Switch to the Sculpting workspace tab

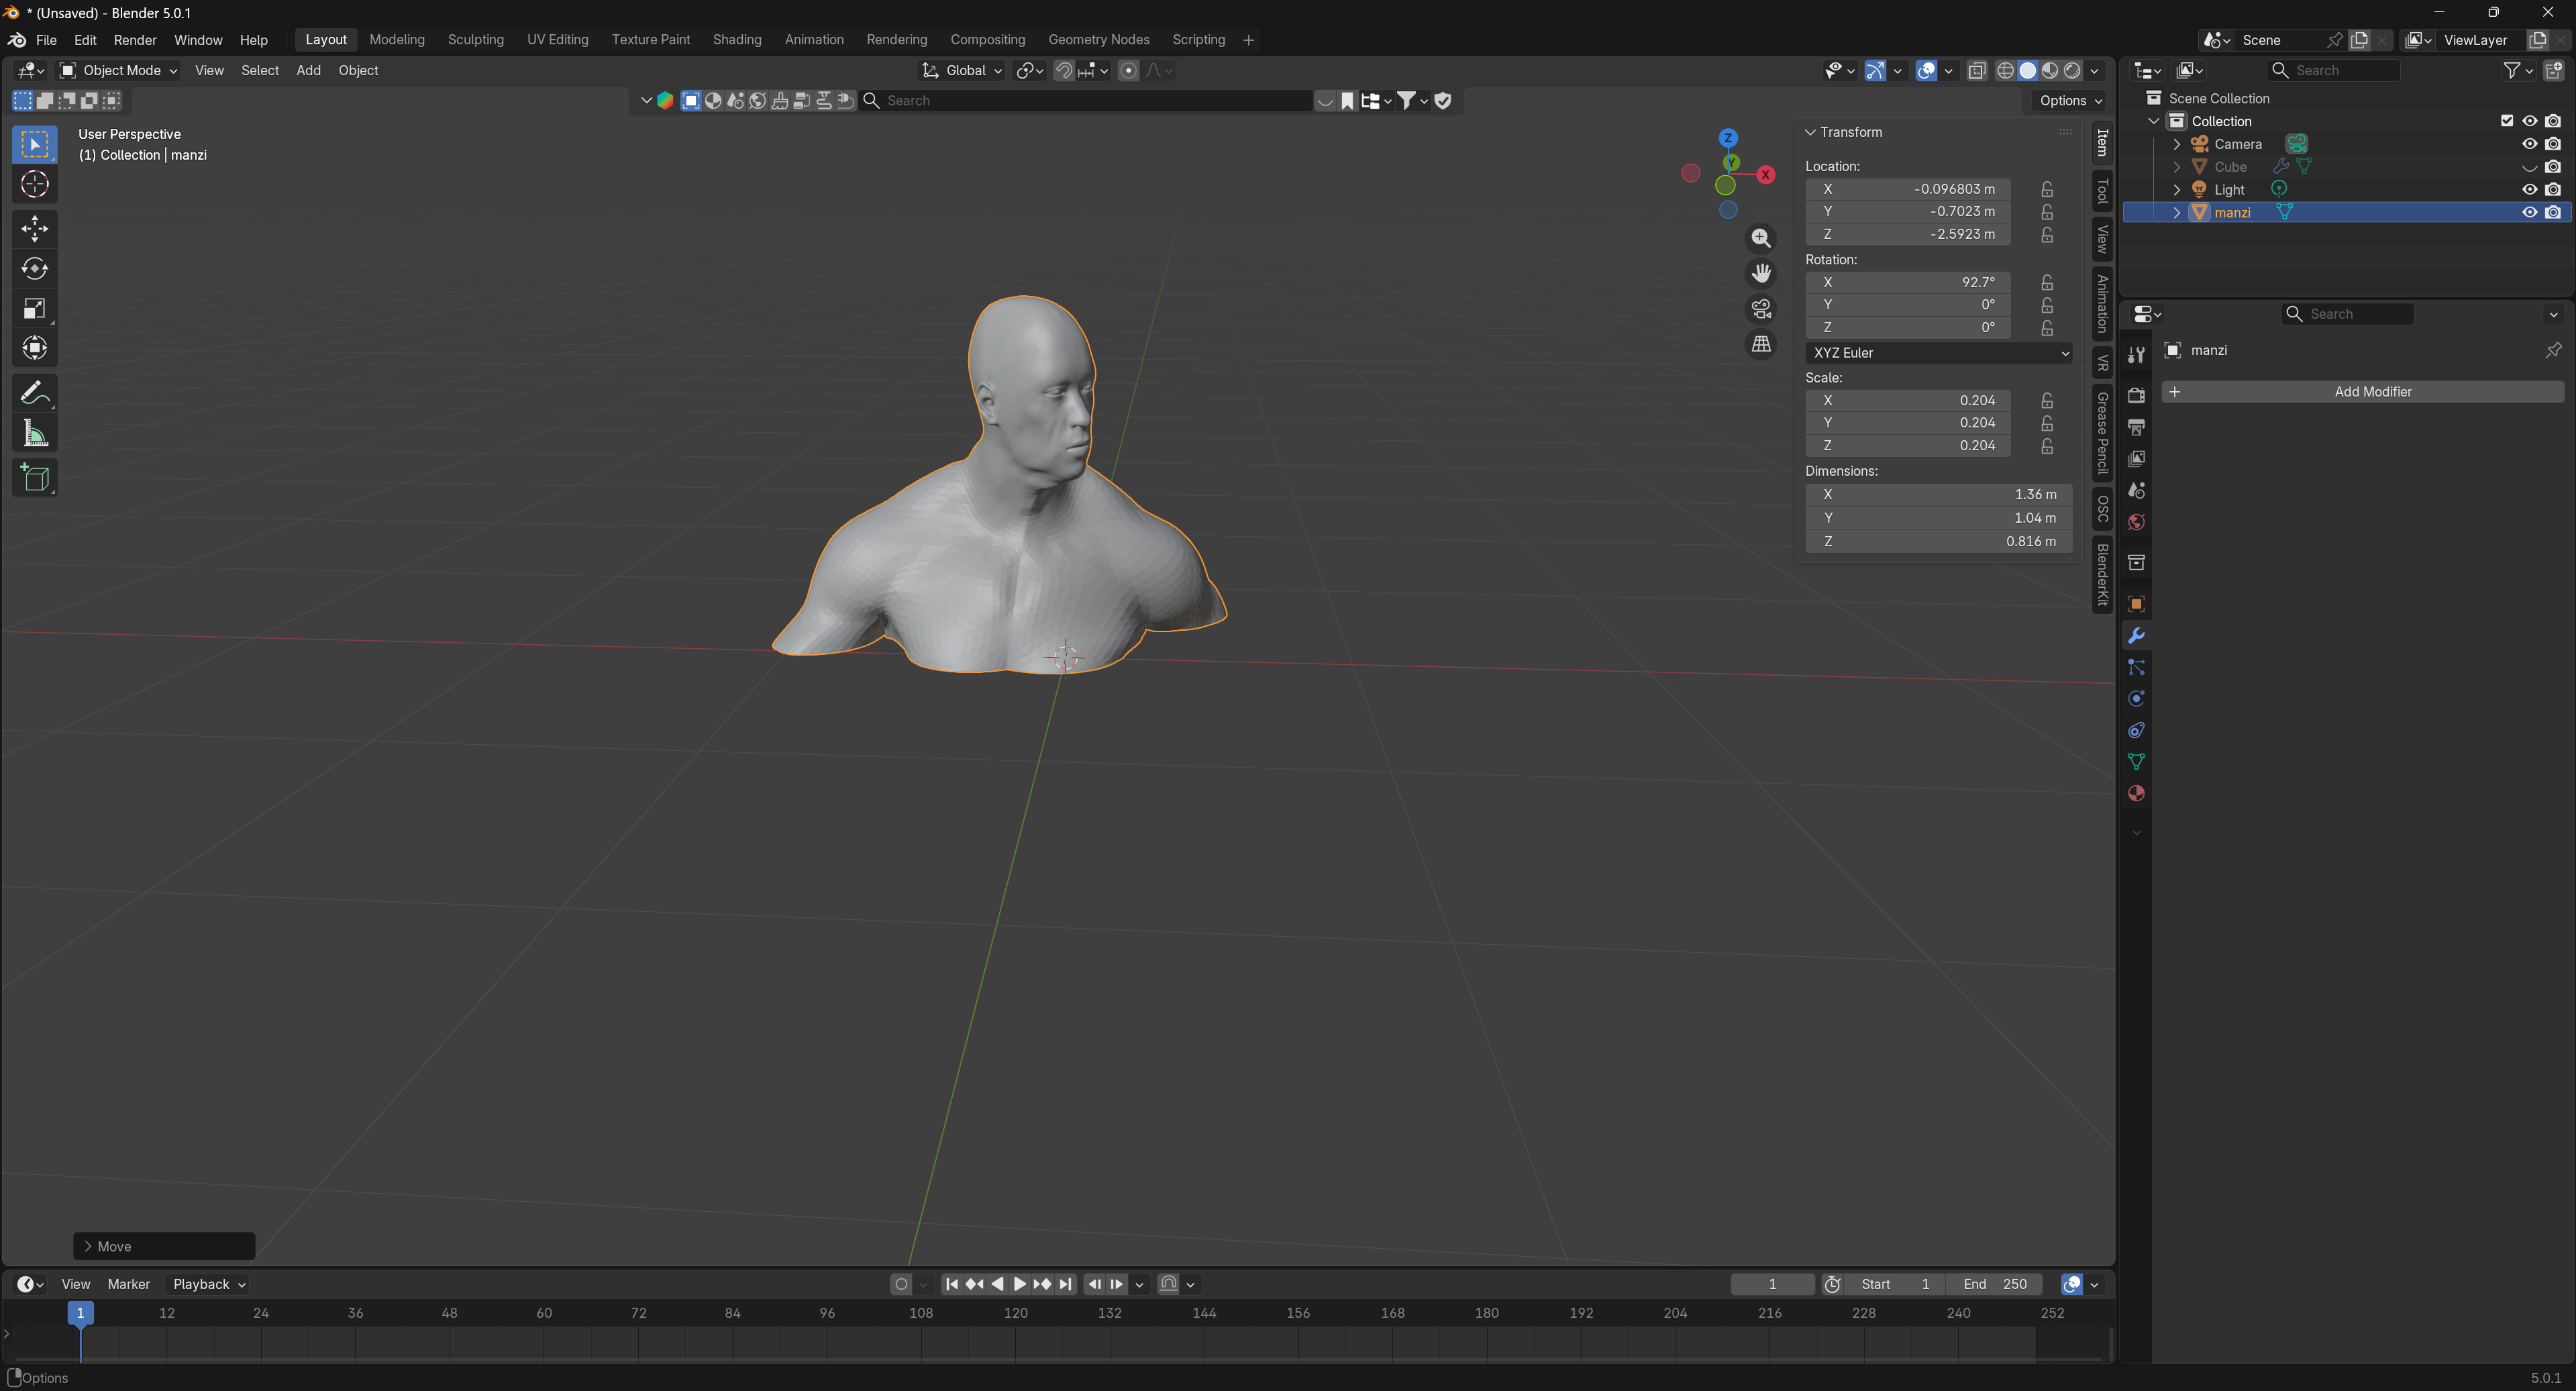tap(475, 40)
